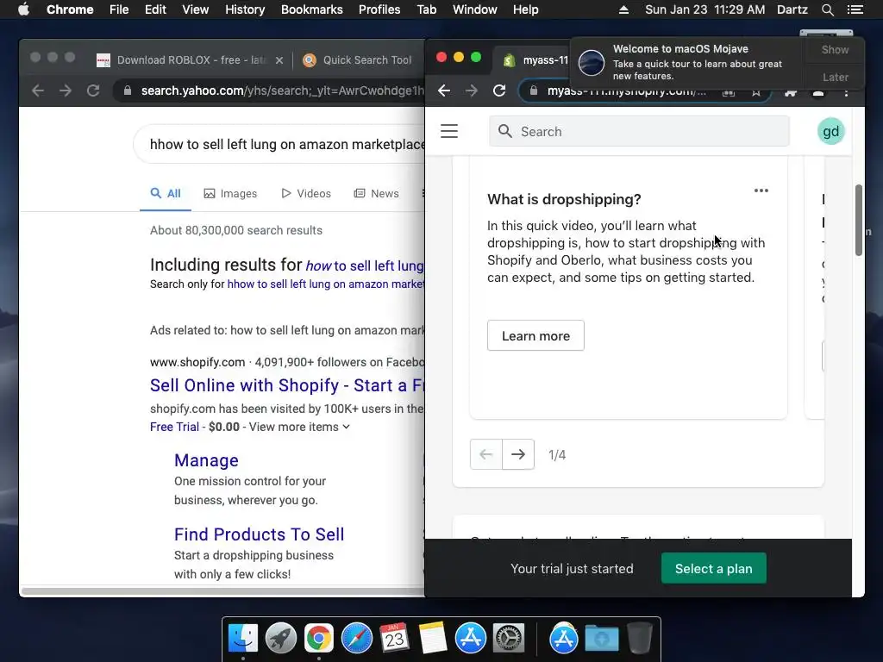883x662 pixels.
Task: Select the News results tab on Yahoo
Action: coord(376,193)
